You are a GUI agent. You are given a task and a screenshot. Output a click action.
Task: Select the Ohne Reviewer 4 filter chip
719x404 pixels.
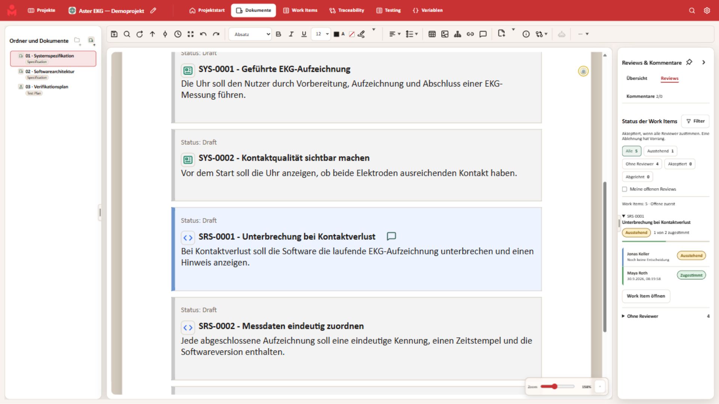click(642, 164)
